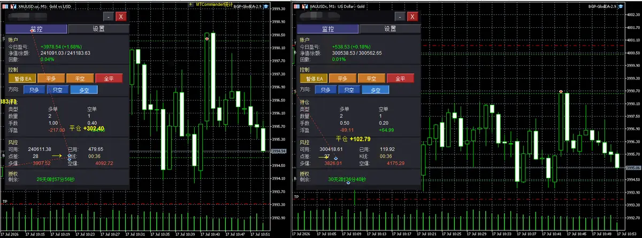642x238 pixels.
Task: Select 多空 direction in left panel
Action: pos(84,90)
